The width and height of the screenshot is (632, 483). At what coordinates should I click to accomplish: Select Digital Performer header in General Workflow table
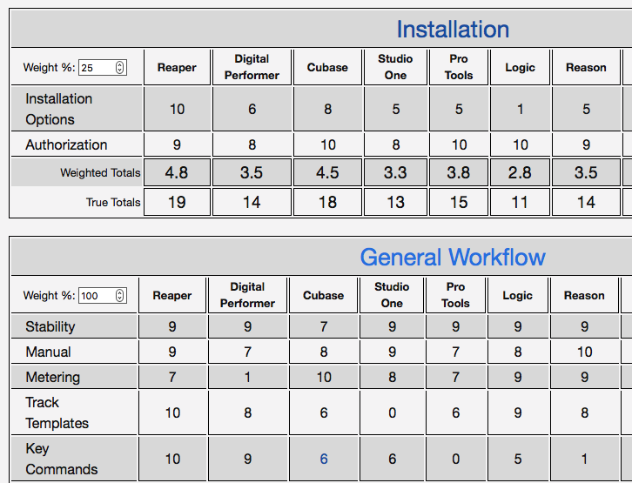(248, 295)
